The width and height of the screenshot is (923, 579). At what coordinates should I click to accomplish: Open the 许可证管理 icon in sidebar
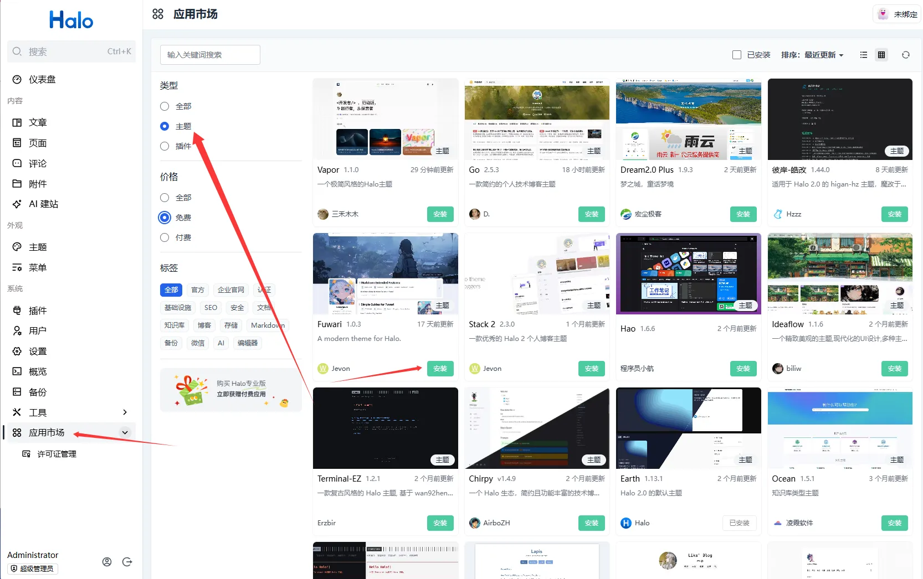[26, 454]
